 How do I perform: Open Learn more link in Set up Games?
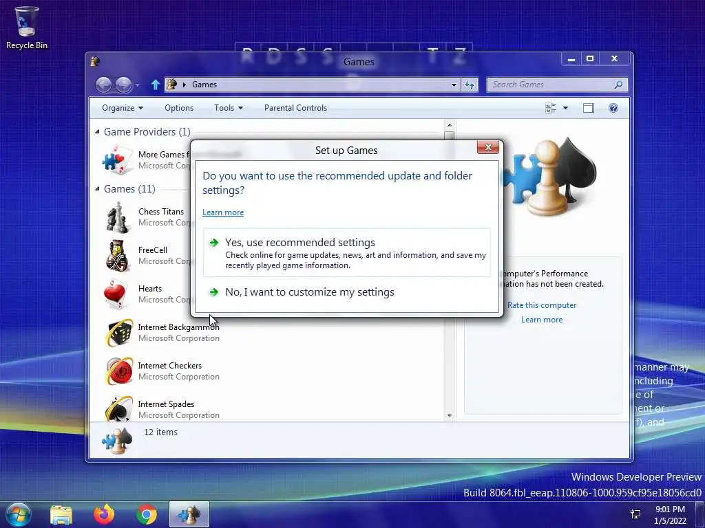coord(223,212)
